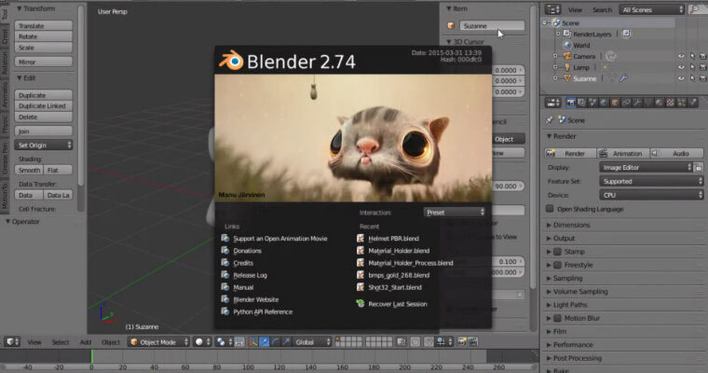Toggle Camera visibility eye in outliner
Viewport: 708px width, 373px height.
pos(681,56)
